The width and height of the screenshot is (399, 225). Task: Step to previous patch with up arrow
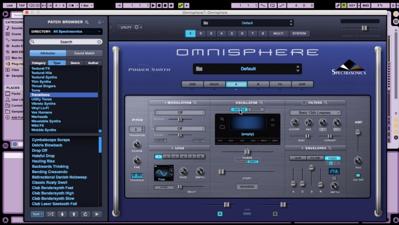click(74, 214)
